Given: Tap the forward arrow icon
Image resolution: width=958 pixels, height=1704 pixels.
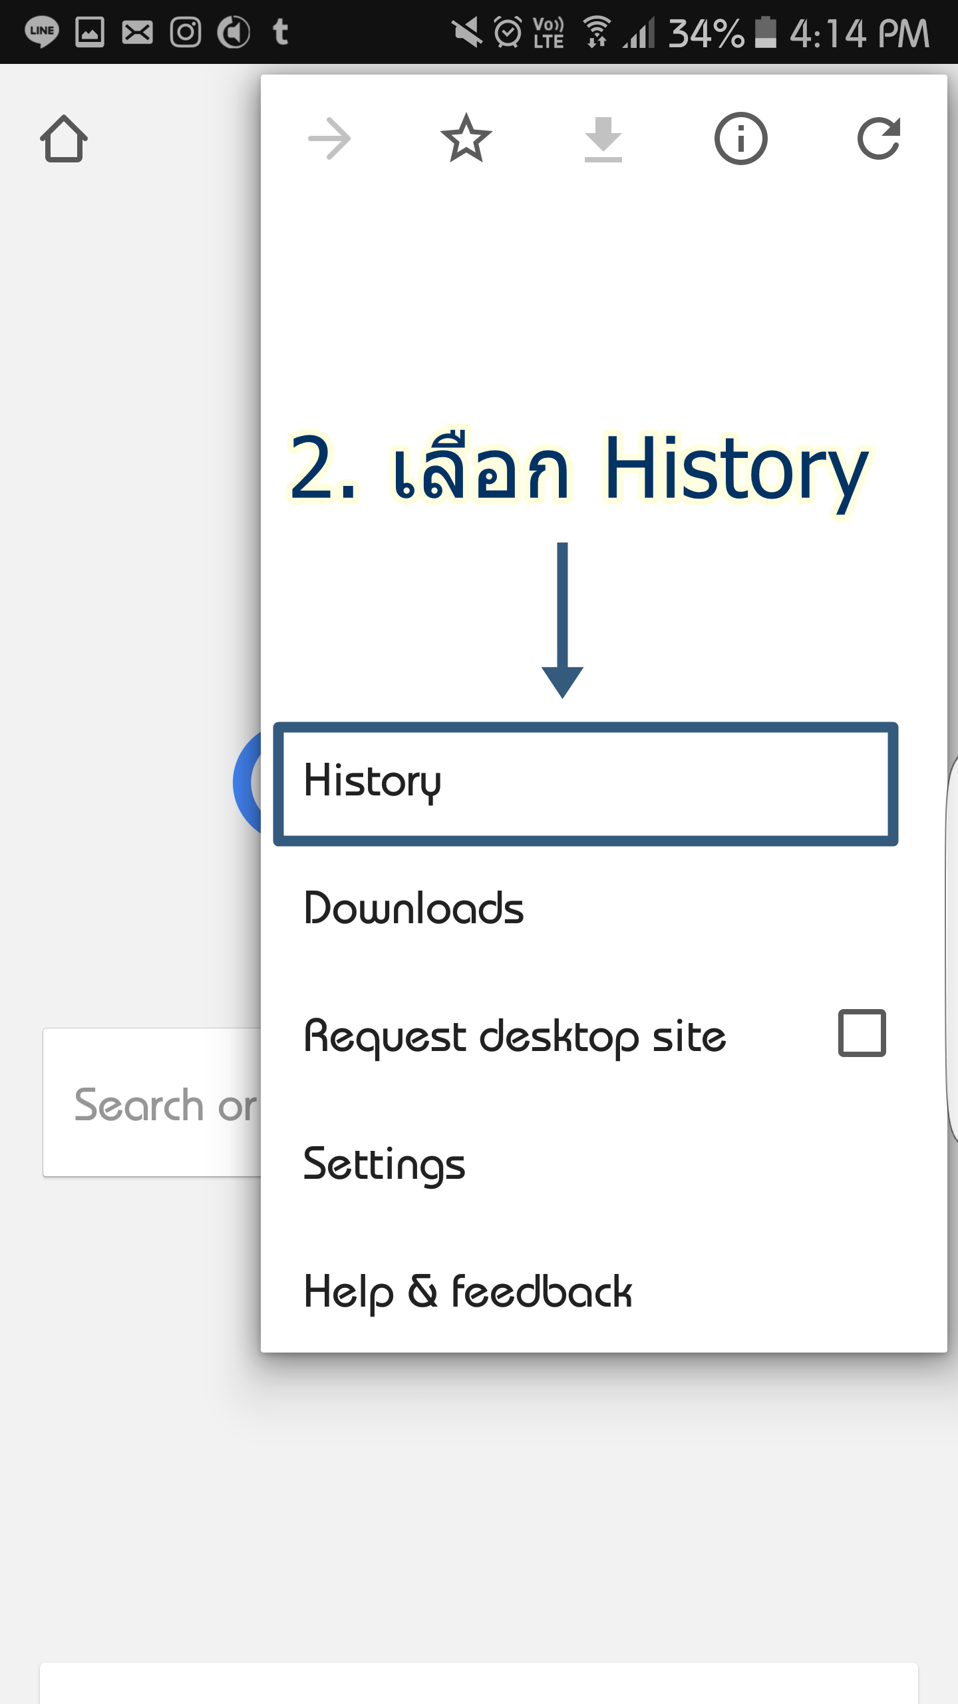Looking at the screenshot, I should pyautogui.click(x=329, y=138).
